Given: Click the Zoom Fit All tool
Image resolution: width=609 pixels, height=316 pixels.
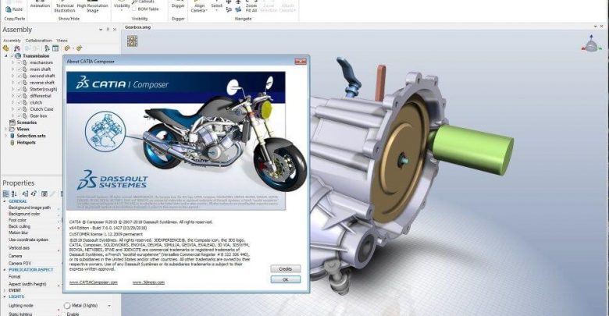Looking at the screenshot, I should [251, 6].
